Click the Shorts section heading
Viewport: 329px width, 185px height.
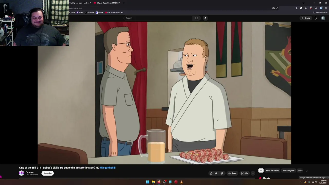point(266,178)
